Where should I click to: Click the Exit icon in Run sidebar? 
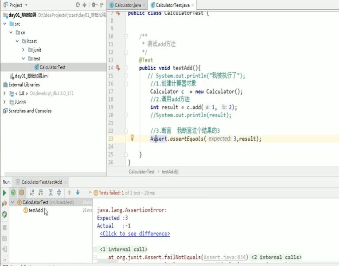tap(4, 249)
